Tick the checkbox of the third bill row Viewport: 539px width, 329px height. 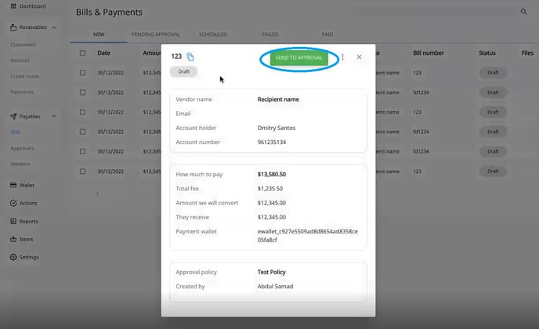[x=82, y=112]
